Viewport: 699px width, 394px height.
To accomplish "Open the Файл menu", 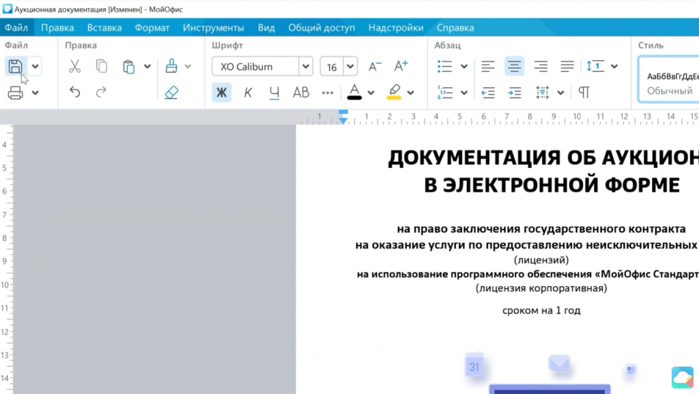I will [16, 27].
